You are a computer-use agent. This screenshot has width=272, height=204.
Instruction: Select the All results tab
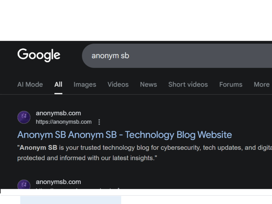(58, 85)
